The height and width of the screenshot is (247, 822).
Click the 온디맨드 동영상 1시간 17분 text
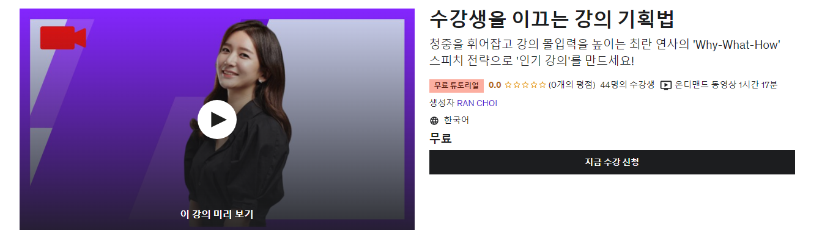pos(726,85)
